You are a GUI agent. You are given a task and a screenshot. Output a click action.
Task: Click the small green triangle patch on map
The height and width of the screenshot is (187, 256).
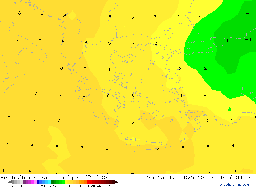pos(229,109)
